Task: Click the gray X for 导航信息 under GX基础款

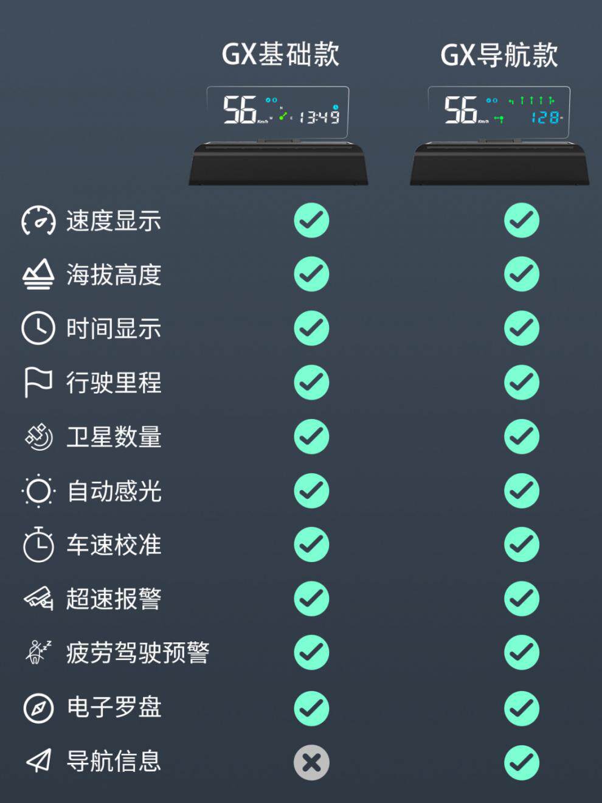Action: tap(311, 762)
